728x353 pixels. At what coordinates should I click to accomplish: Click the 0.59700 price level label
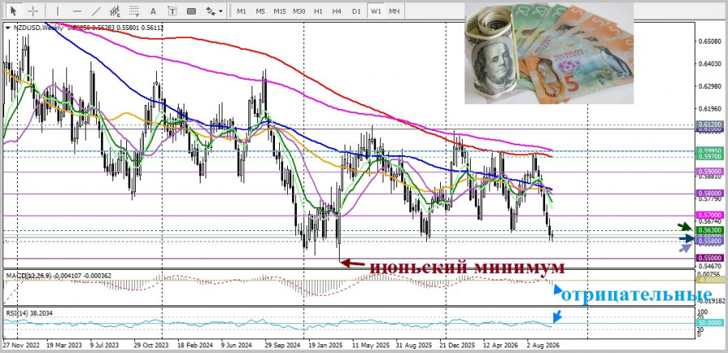click(710, 157)
